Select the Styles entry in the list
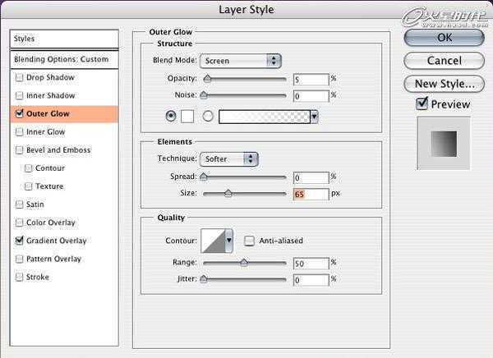Screen dimensions: 493x358 coord(64,39)
